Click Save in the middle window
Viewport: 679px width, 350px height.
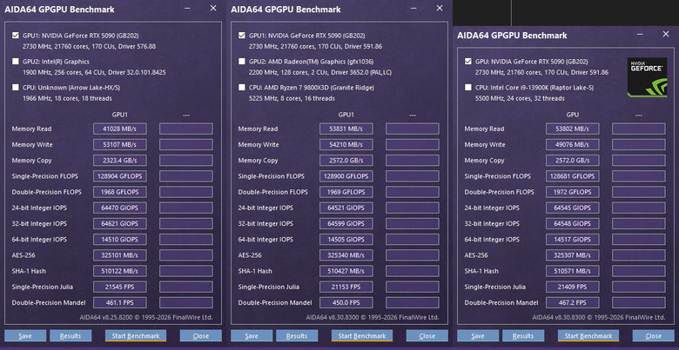[252, 336]
